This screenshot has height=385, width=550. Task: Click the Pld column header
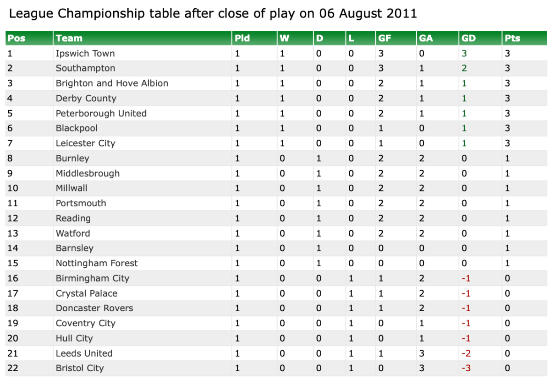[242, 38]
